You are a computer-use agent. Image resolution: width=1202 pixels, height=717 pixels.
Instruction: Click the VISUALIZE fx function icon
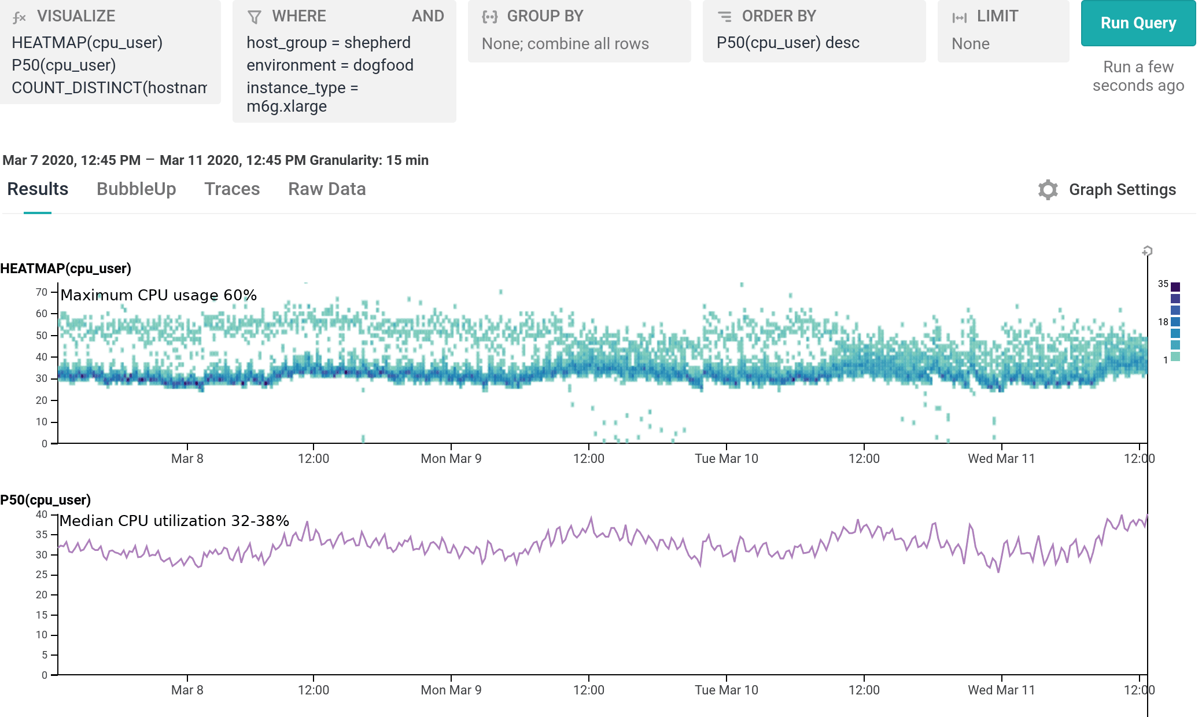pyautogui.click(x=19, y=16)
